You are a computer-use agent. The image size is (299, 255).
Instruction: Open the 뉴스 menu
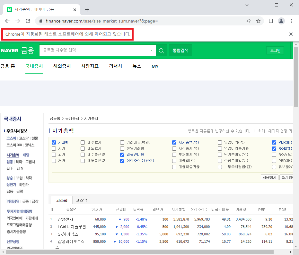(x=137, y=66)
